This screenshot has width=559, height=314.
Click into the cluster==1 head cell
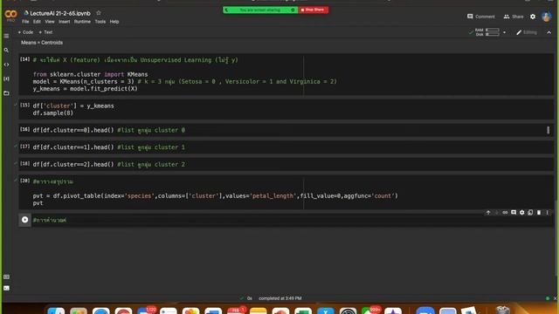click(286, 147)
